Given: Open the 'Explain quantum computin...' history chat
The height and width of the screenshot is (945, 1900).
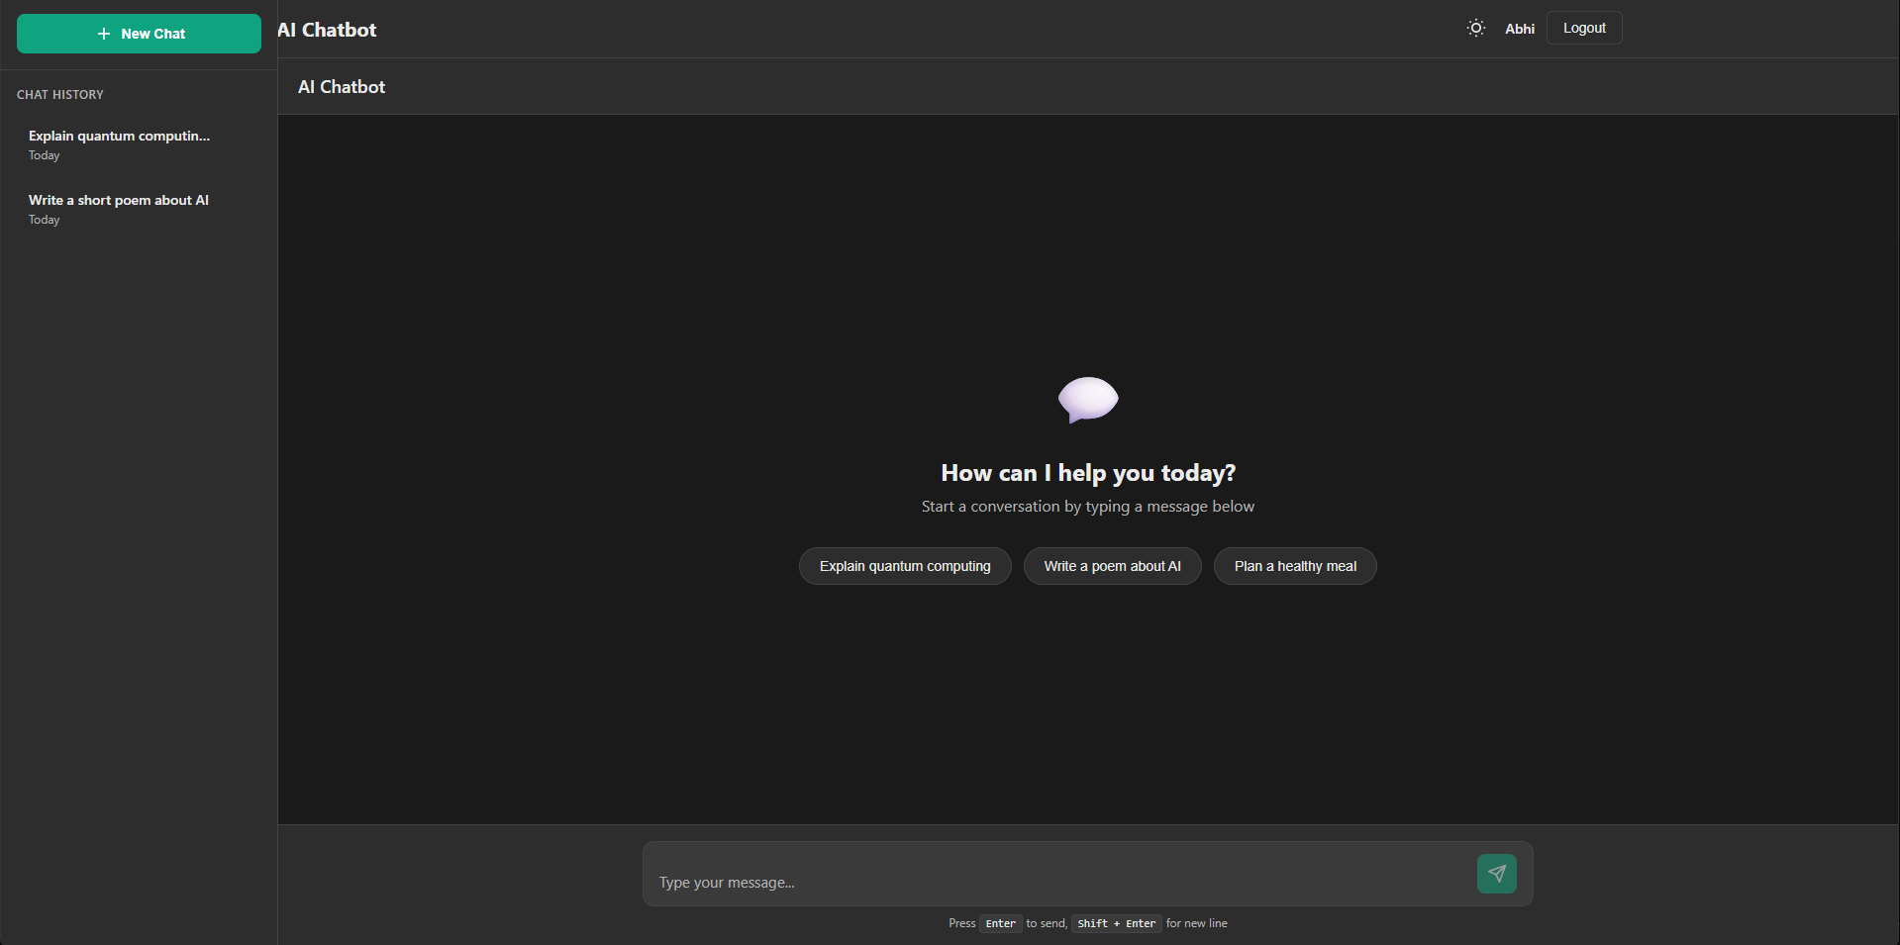Looking at the screenshot, I should click(x=119, y=137).
